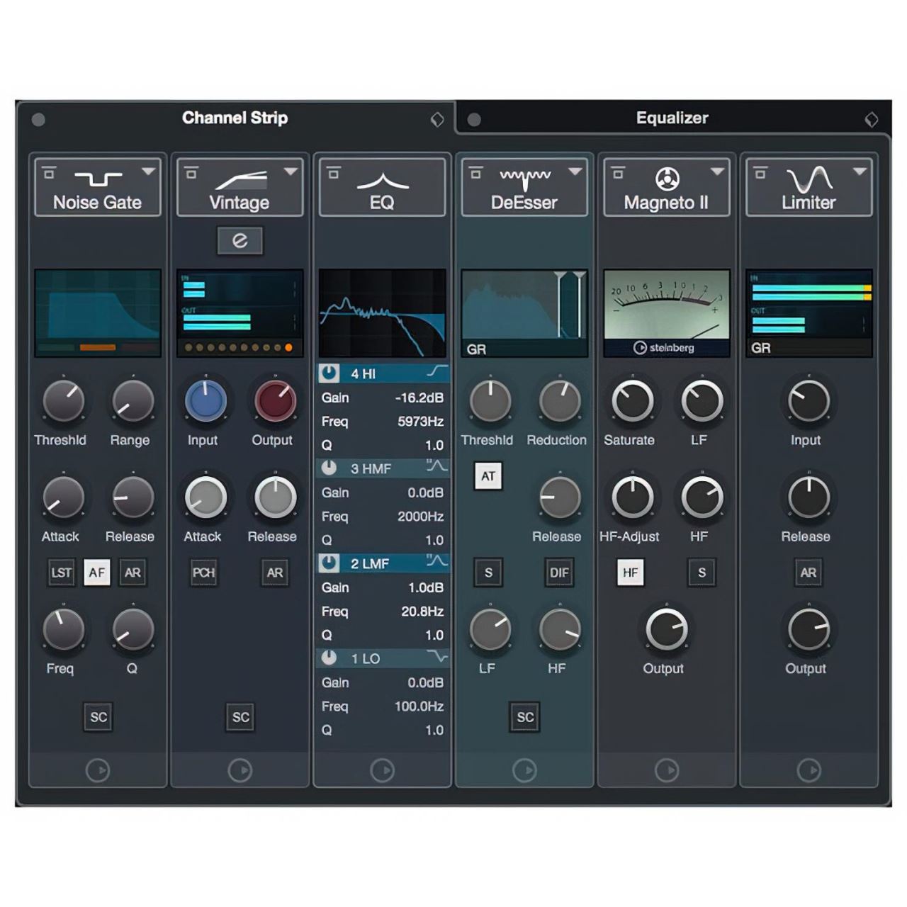Toggle EQ band 2 LMF power button

(x=329, y=563)
